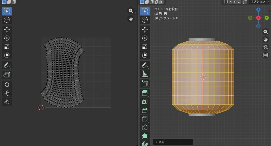Choose the Bevel tool in 3D viewport
The image size is (271, 146).
144,110
